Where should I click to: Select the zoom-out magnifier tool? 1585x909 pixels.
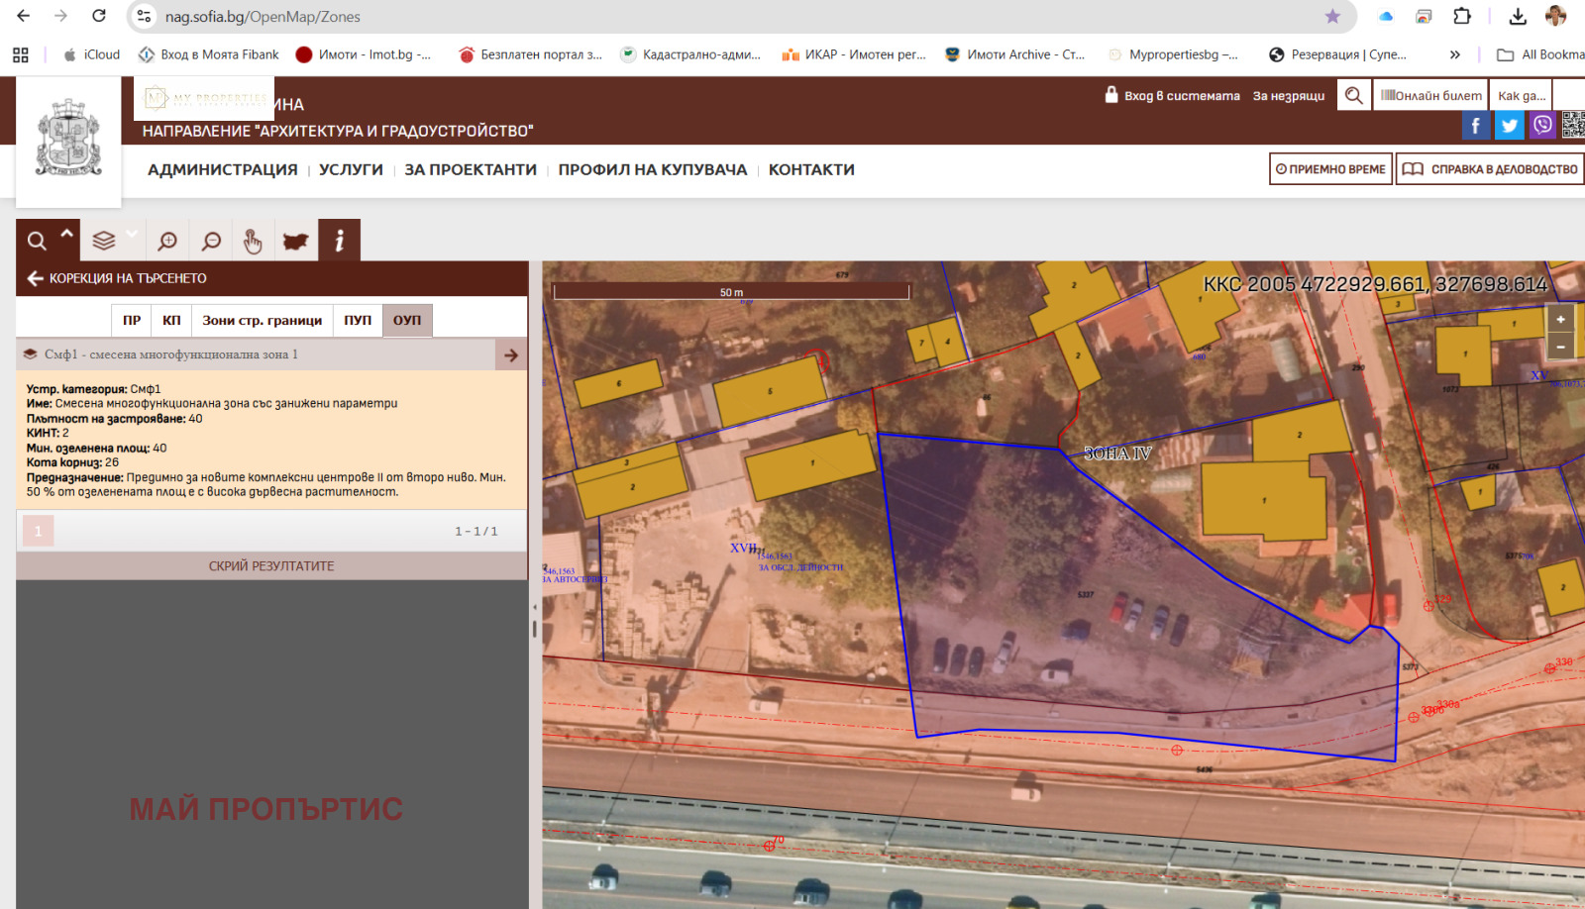pyautogui.click(x=211, y=241)
